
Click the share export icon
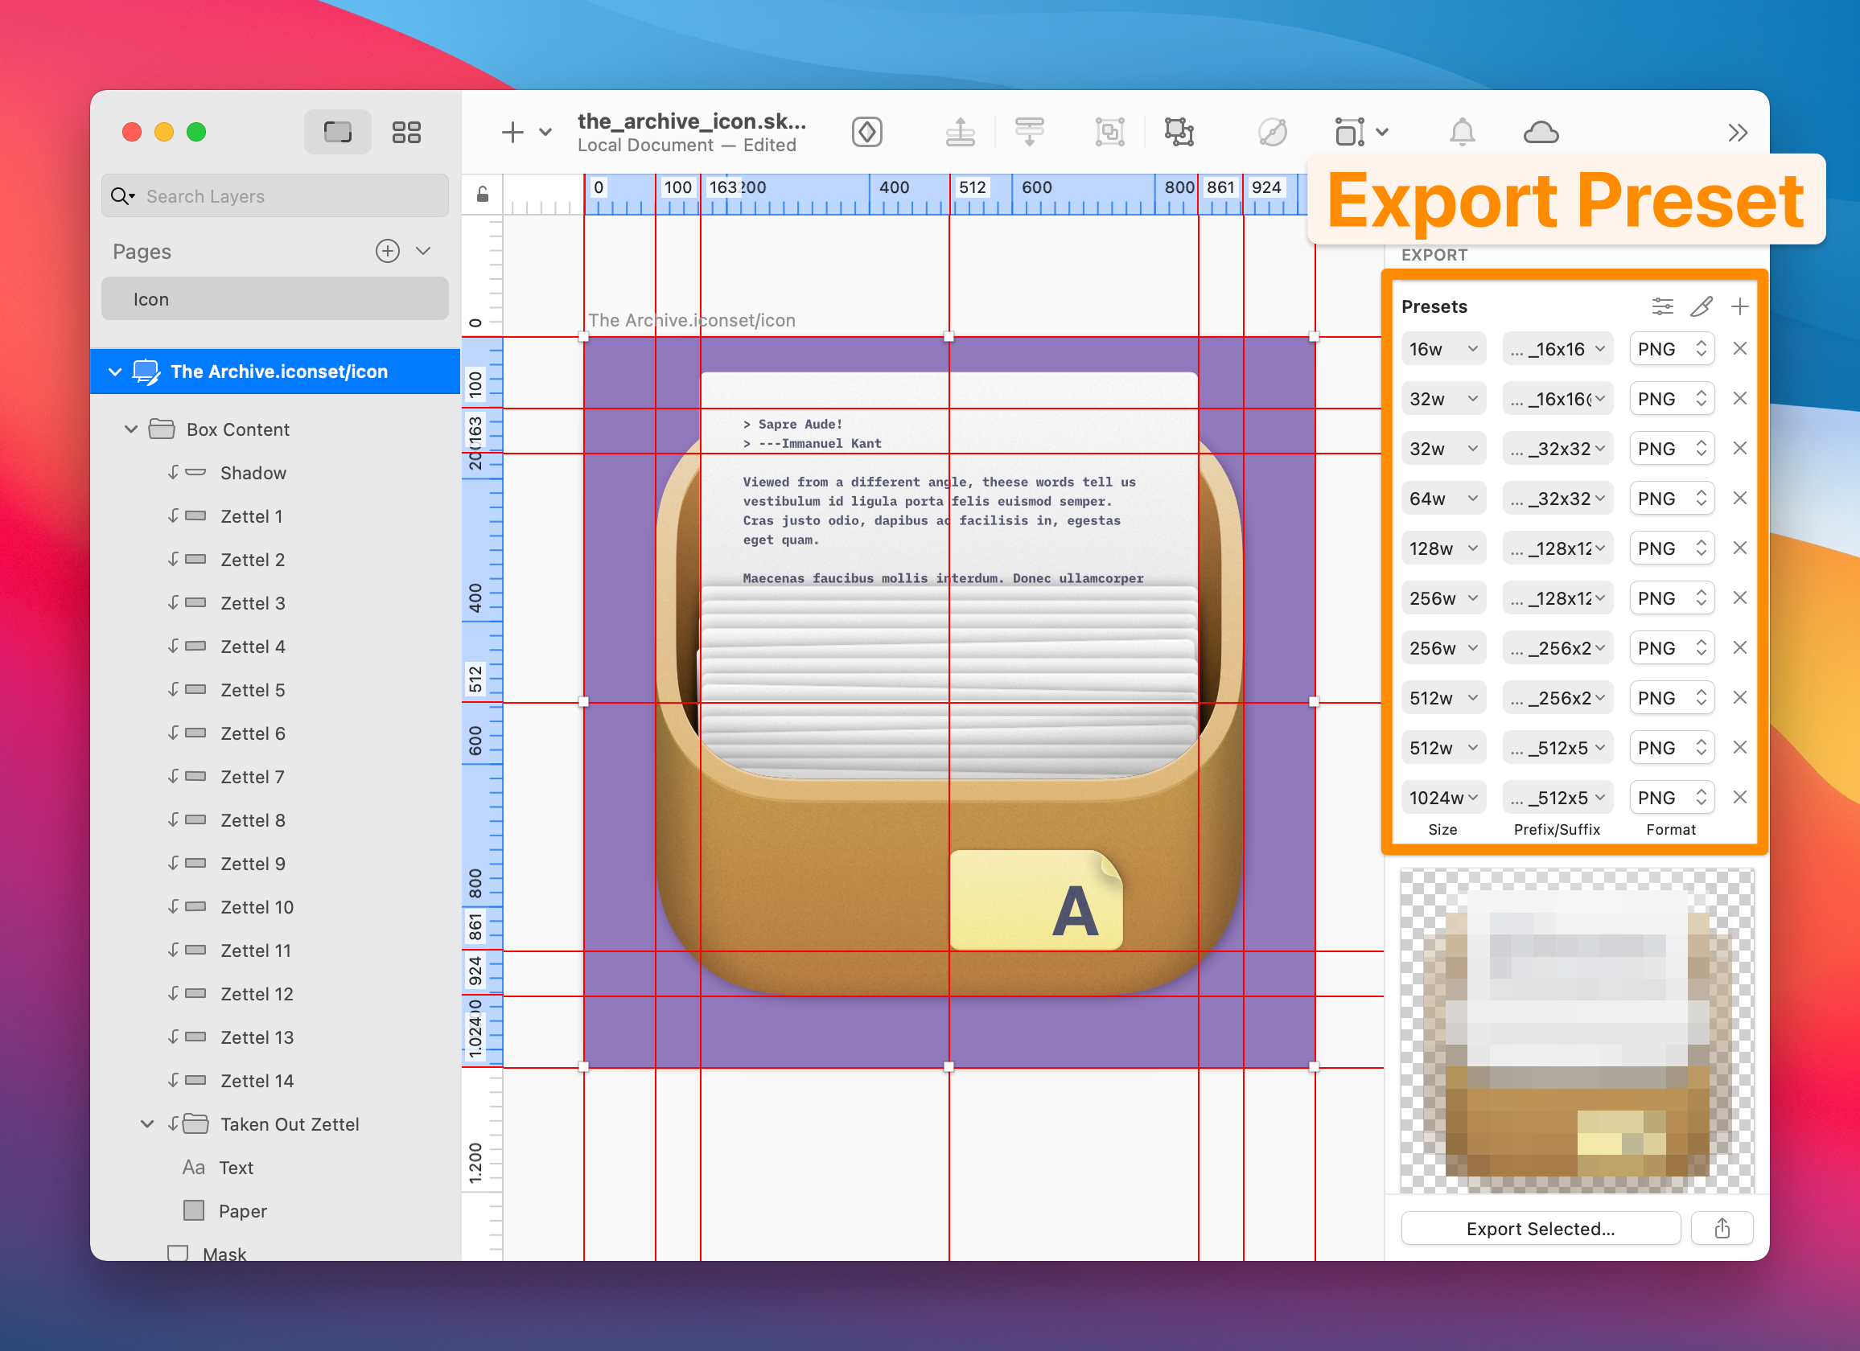[1722, 1228]
